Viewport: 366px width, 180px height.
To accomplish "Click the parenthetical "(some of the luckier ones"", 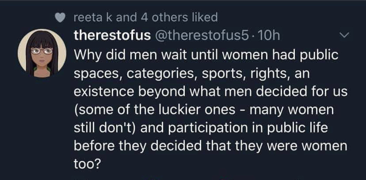I will (x=154, y=110).
